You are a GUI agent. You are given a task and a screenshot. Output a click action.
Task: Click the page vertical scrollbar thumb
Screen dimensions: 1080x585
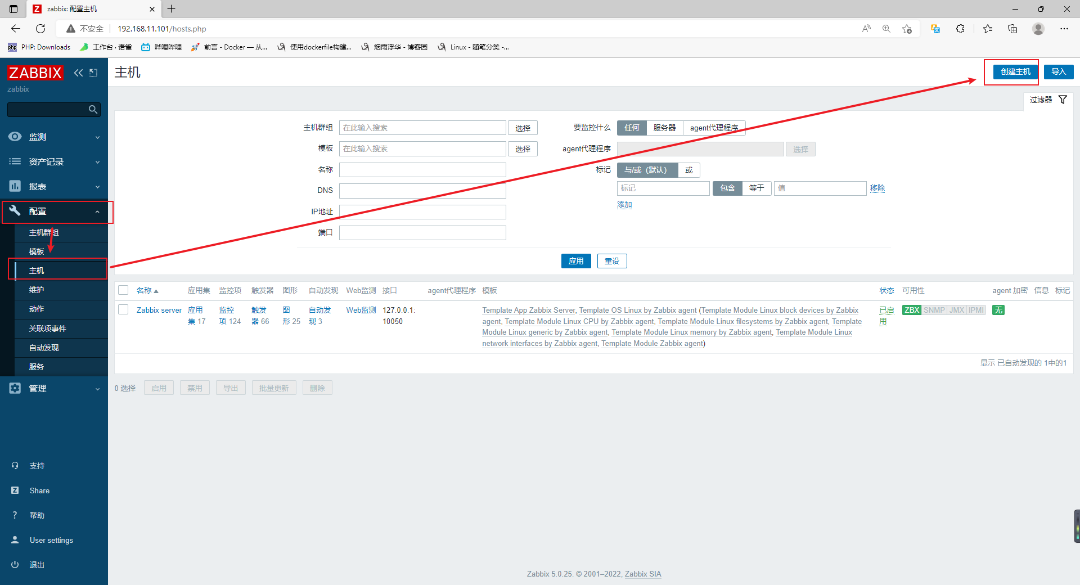[1077, 526]
